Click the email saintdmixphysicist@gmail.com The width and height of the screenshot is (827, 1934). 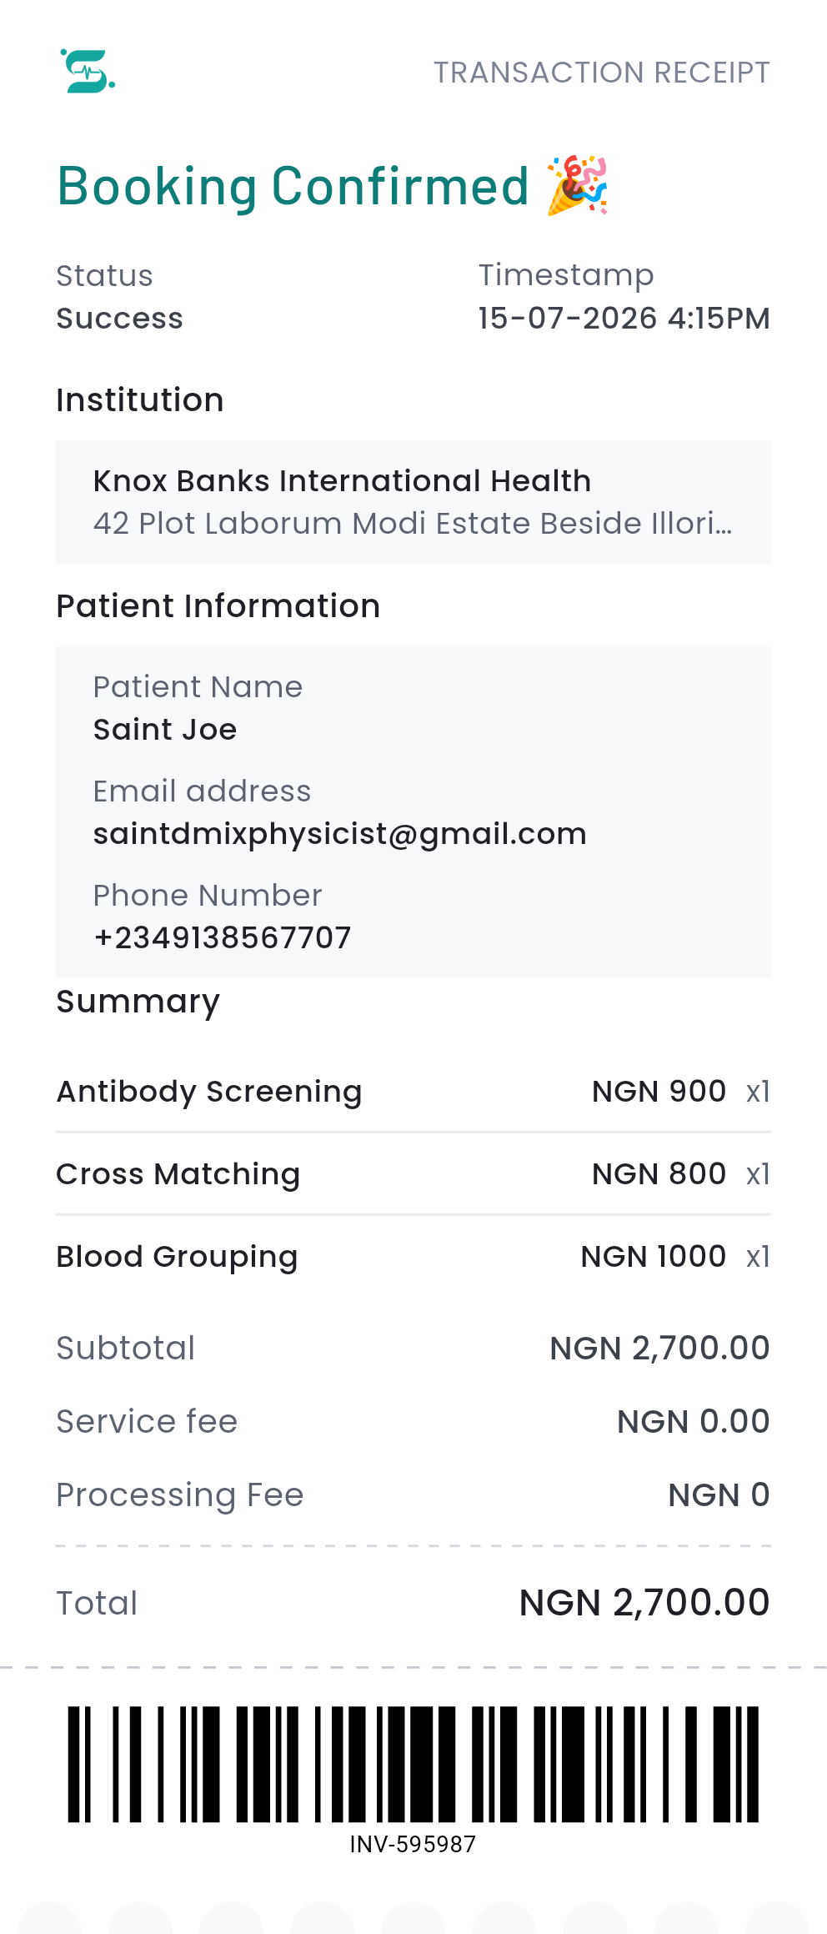[x=340, y=834]
